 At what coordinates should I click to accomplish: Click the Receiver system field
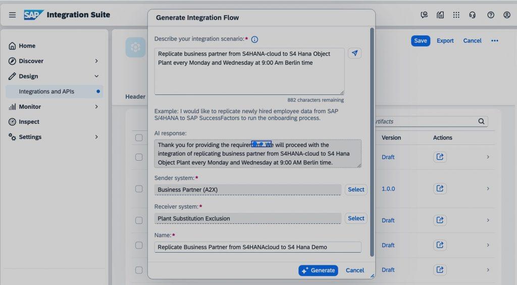pyautogui.click(x=247, y=218)
